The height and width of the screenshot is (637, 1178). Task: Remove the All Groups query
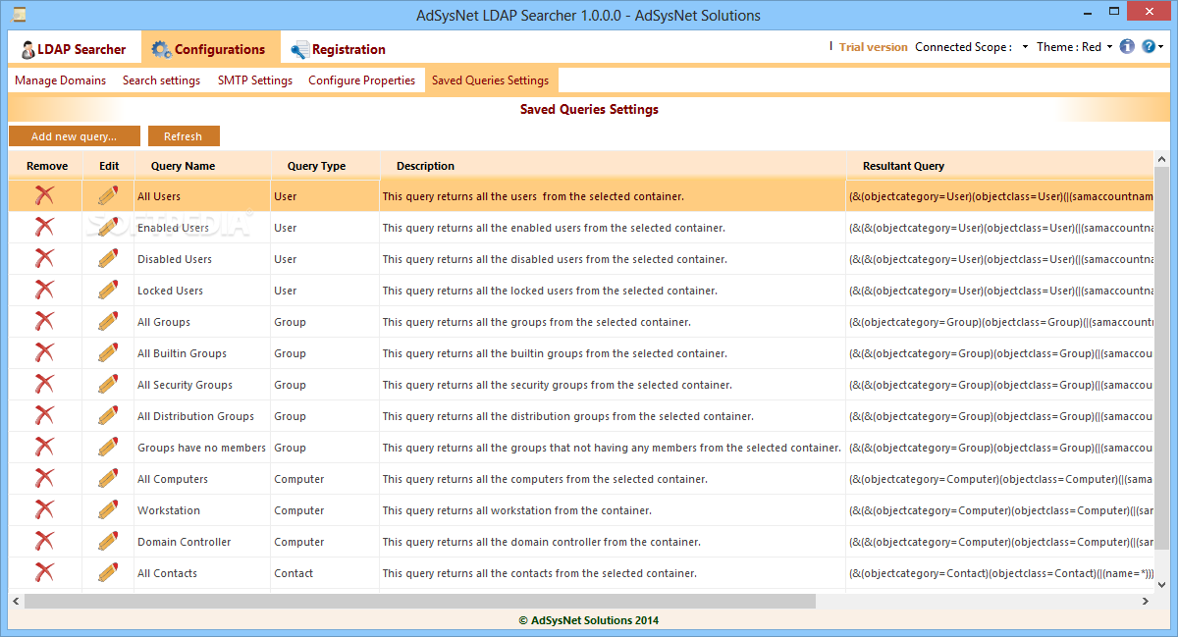[44, 322]
